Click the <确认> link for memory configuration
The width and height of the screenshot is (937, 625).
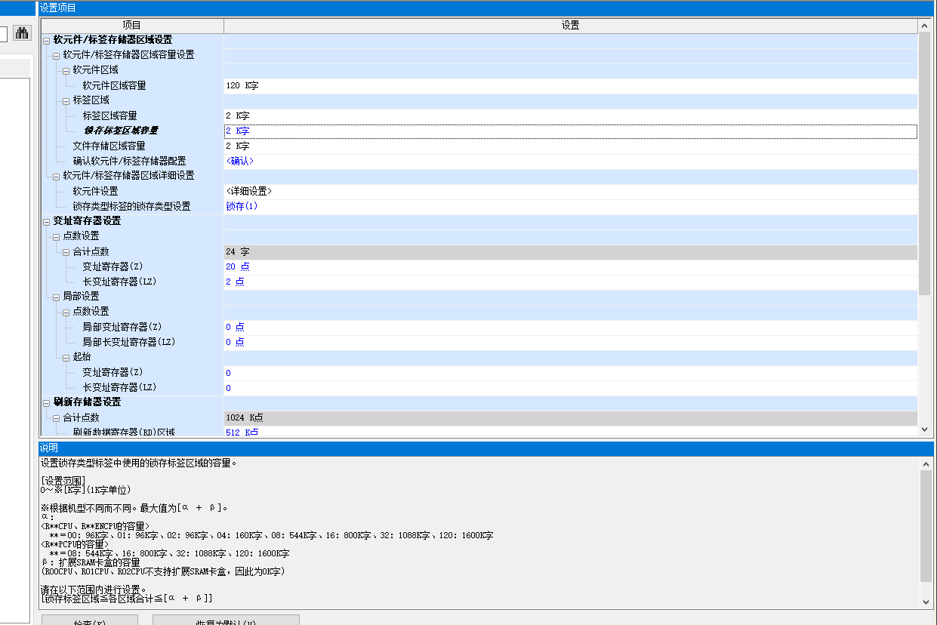240,161
